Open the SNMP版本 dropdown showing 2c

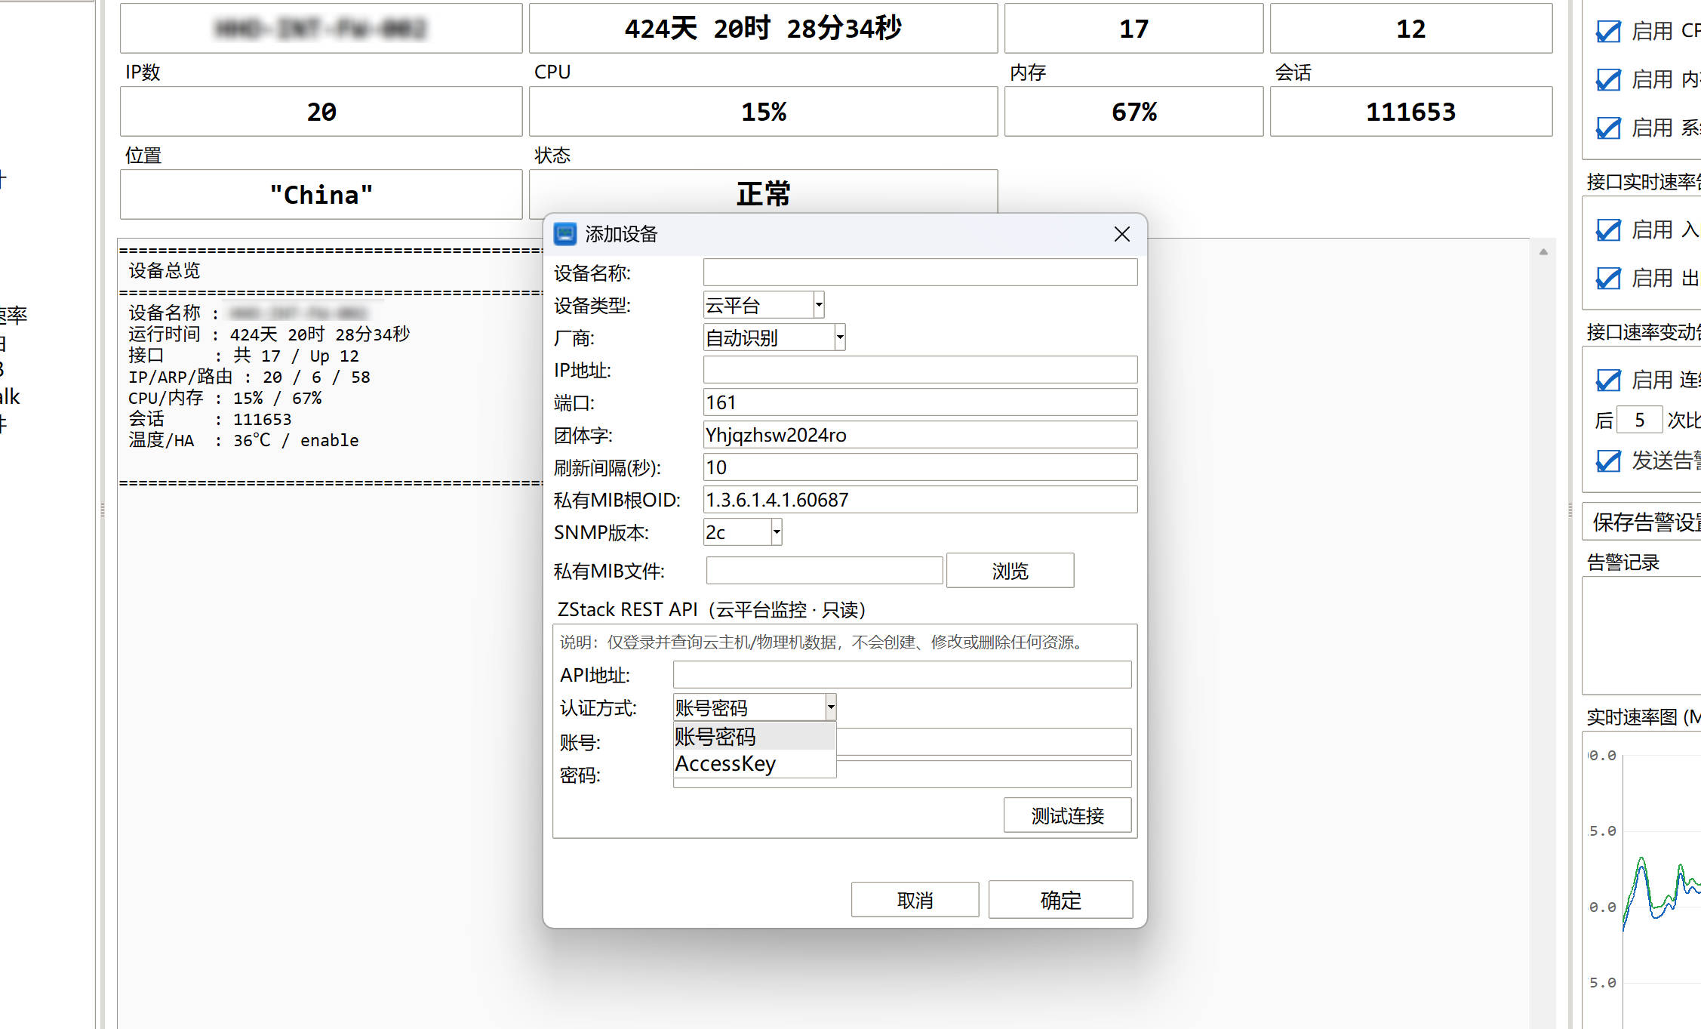743,532
